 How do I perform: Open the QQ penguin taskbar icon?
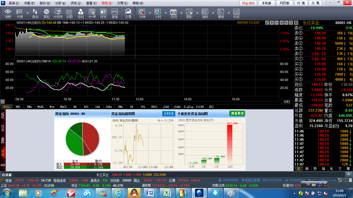pos(134,193)
